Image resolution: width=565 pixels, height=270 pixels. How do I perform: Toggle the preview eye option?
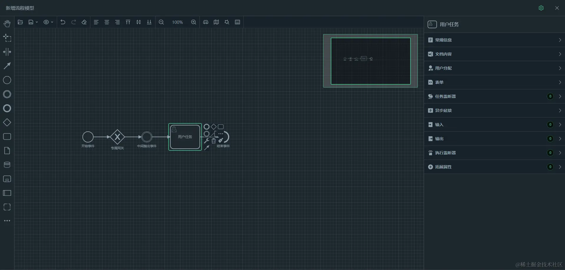click(x=46, y=22)
